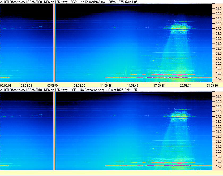Click the 17:59:38 time label

159,86
